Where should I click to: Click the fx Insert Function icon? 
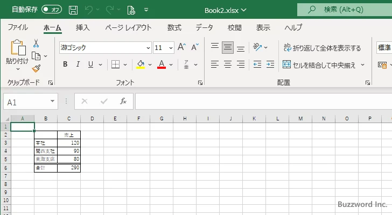(123, 101)
